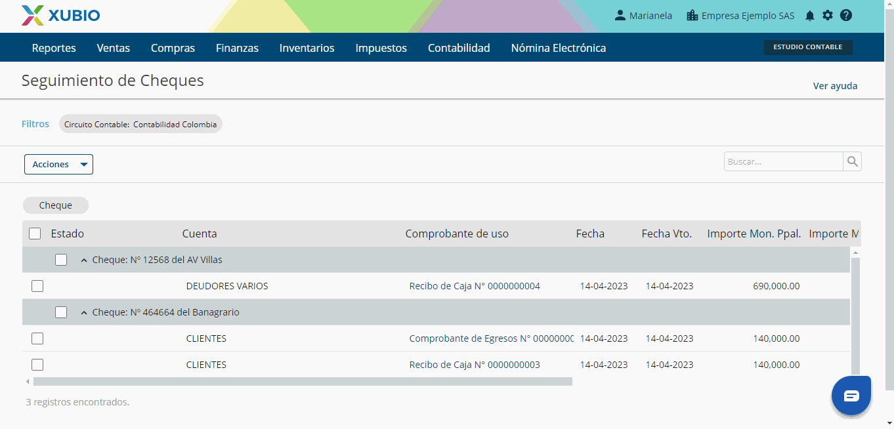Click the Filtros link

coord(35,124)
